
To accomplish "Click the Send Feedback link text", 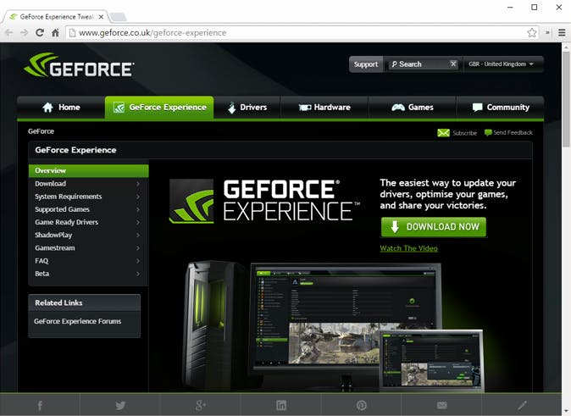I will click(513, 133).
